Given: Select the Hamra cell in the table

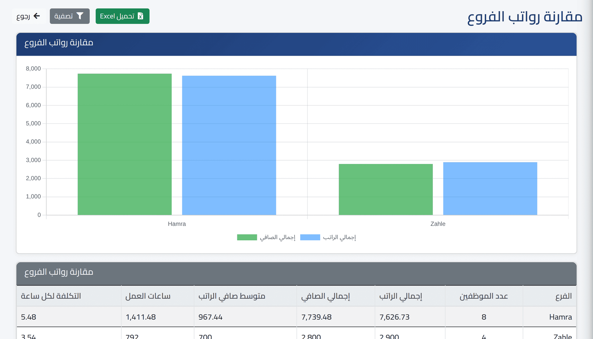Looking at the screenshot, I should pyautogui.click(x=550, y=317).
